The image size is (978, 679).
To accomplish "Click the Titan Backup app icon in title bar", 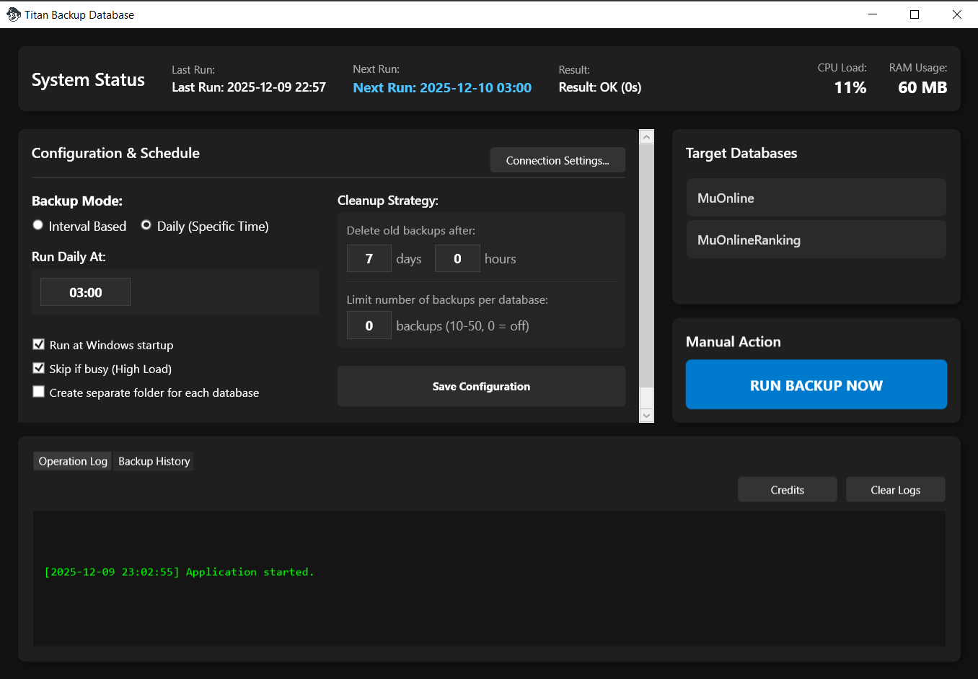I will click(x=13, y=14).
